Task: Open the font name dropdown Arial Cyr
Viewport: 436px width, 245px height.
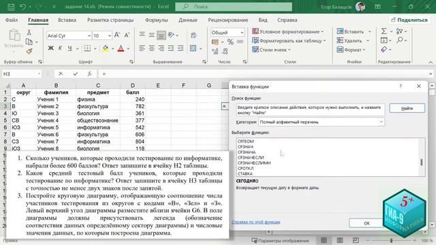Action: pos(89,35)
